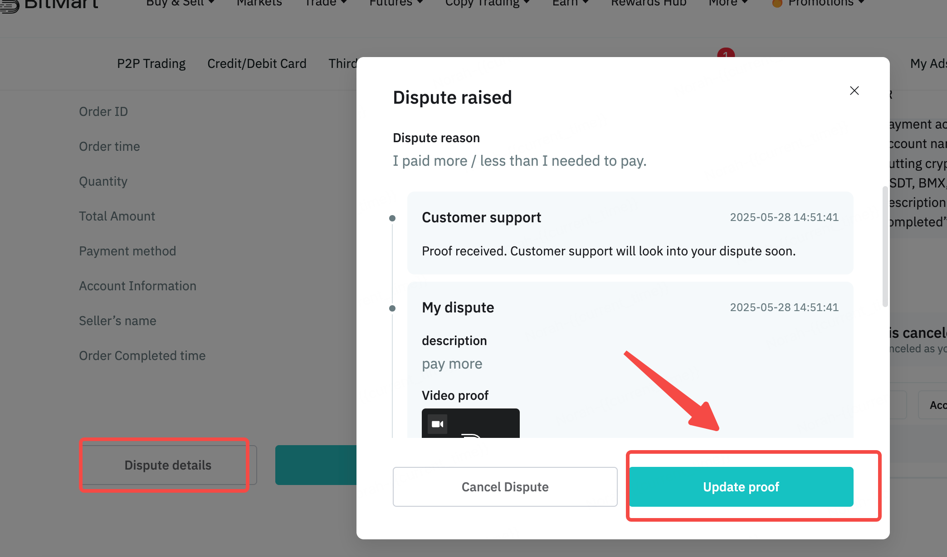Image resolution: width=947 pixels, height=557 pixels.
Task: Open the Video proof thumbnail
Action: coord(470,423)
